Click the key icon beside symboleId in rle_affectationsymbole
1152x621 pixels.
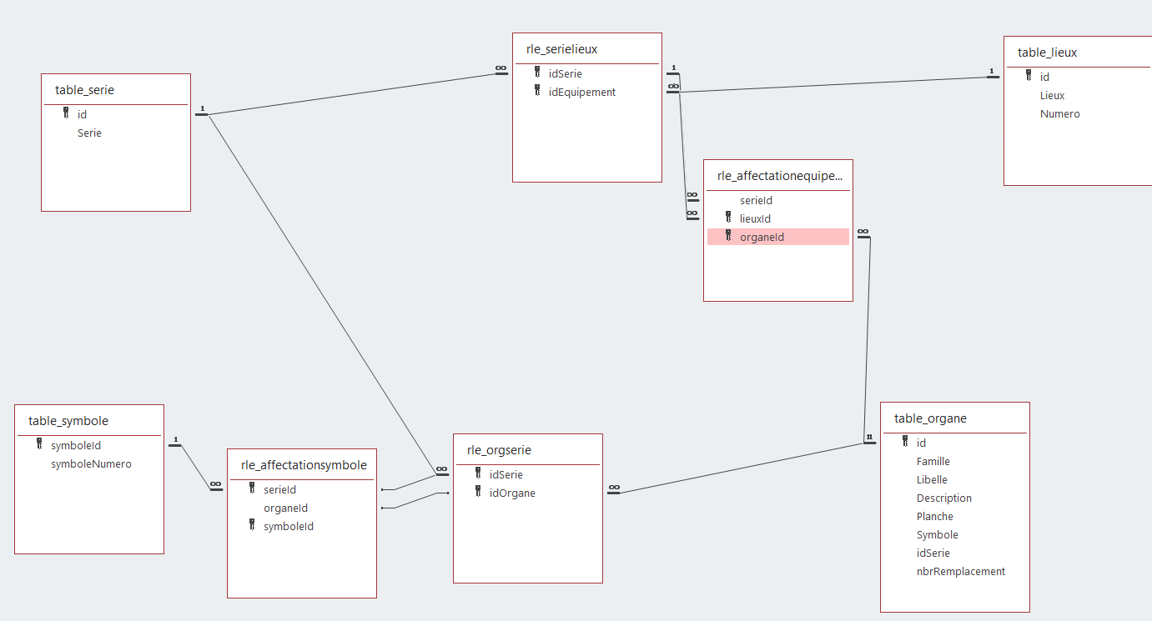pyautogui.click(x=252, y=525)
